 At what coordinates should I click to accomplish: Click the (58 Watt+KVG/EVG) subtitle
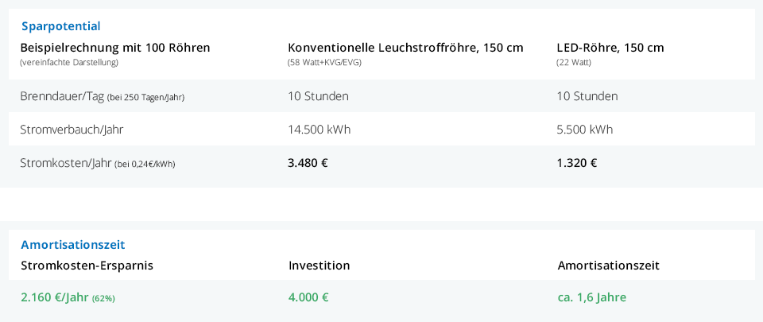[324, 63]
